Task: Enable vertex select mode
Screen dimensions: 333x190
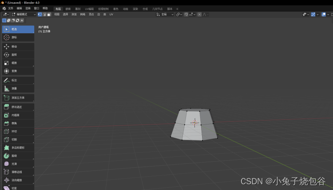Action: pyautogui.click(x=40, y=15)
